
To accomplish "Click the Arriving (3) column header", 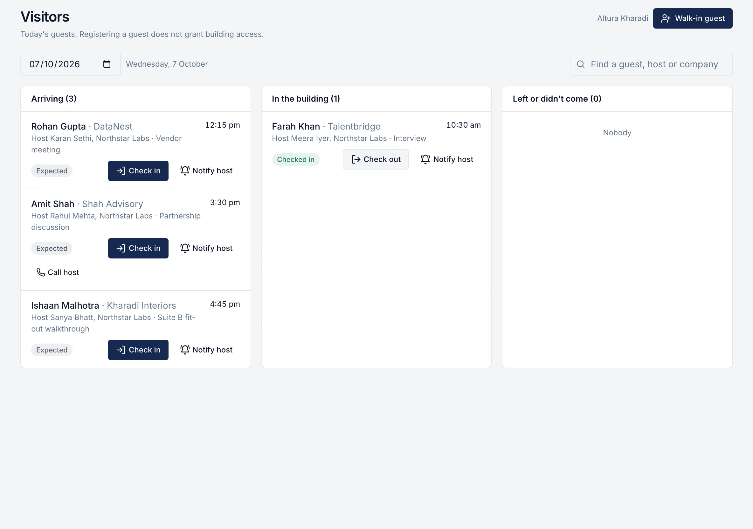I will click(x=54, y=99).
